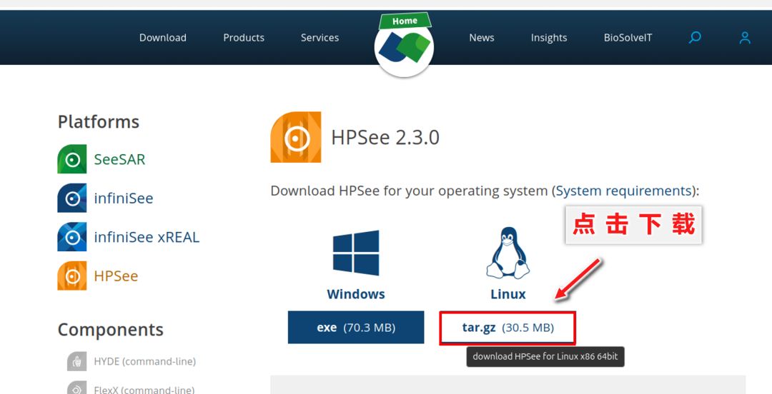Open the System requirements link
This screenshot has width=772, height=394.
tap(624, 191)
